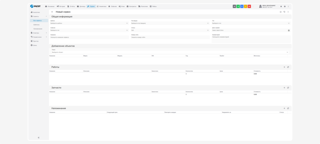Viewport: 320px width, 144px height.
Task: Click the back arrow next to Новый сервис
Action: pos(52,12)
